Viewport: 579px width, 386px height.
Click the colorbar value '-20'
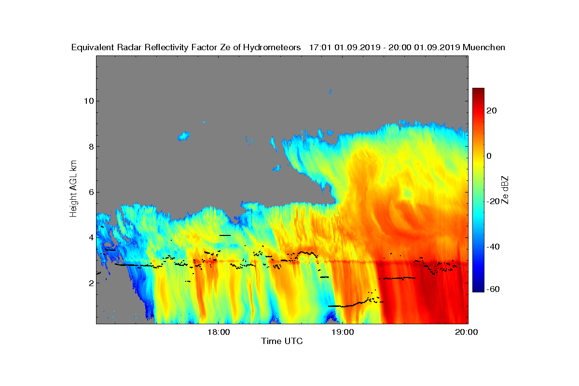pos(494,201)
